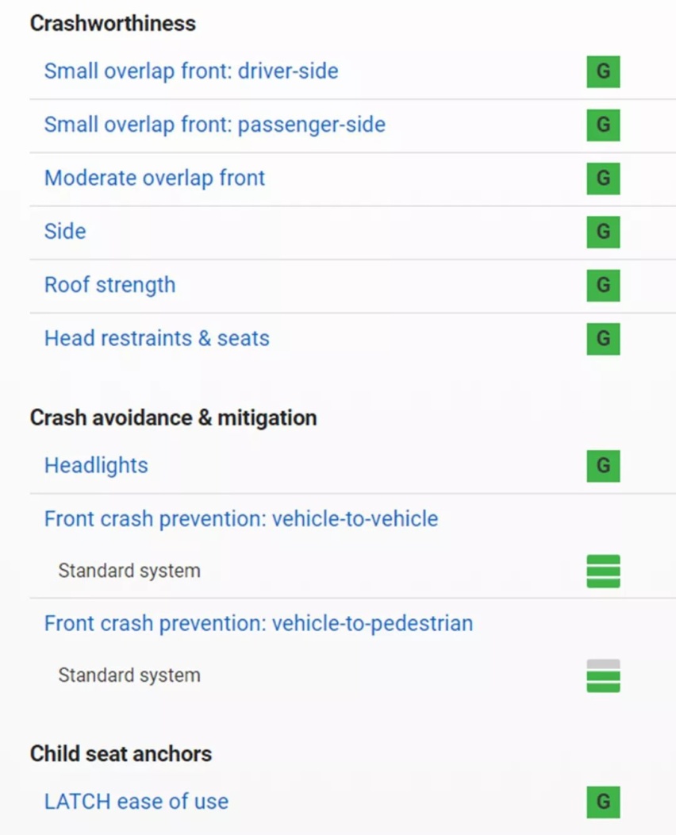The height and width of the screenshot is (835, 676).
Task: Open LATCH ease of use link
Action: pyautogui.click(x=136, y=802)
